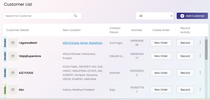The height and width of the screenshot is (100, 210).
Task: Focus the Search for Customer field
Action: [x=36, y=16]
